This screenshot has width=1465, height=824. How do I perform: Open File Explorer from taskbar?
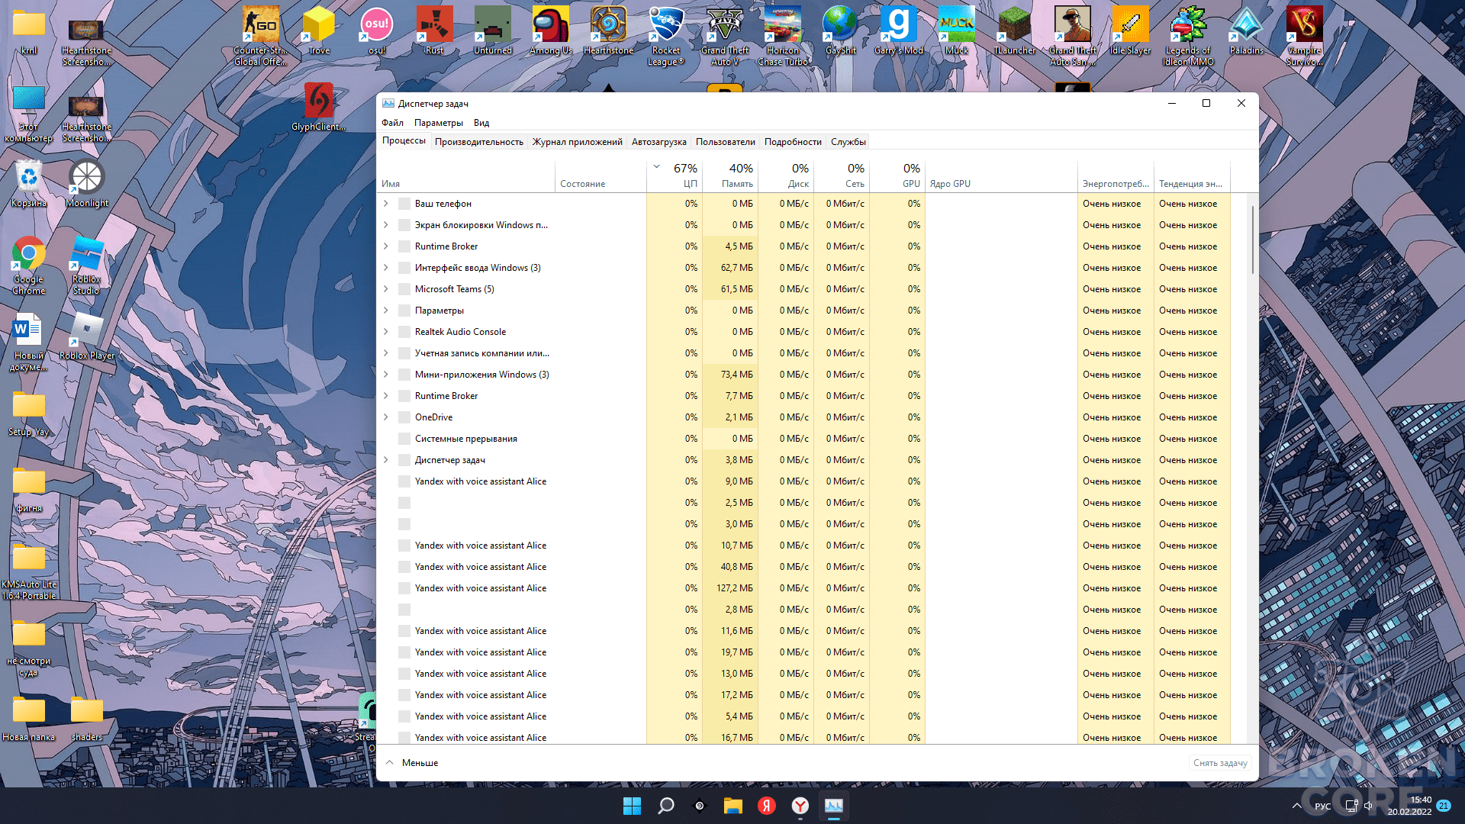732,806
